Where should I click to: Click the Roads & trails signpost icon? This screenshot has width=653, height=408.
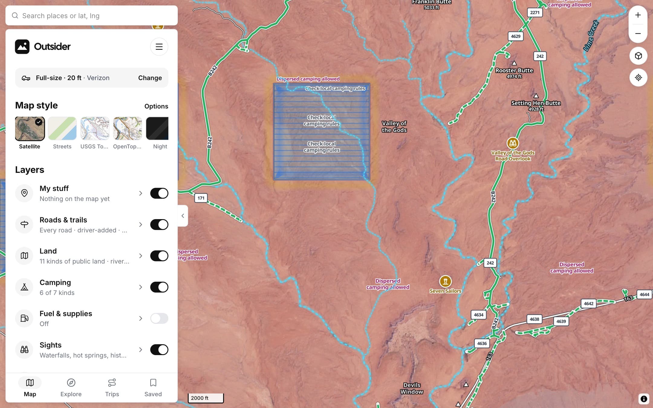coord(24,225)
